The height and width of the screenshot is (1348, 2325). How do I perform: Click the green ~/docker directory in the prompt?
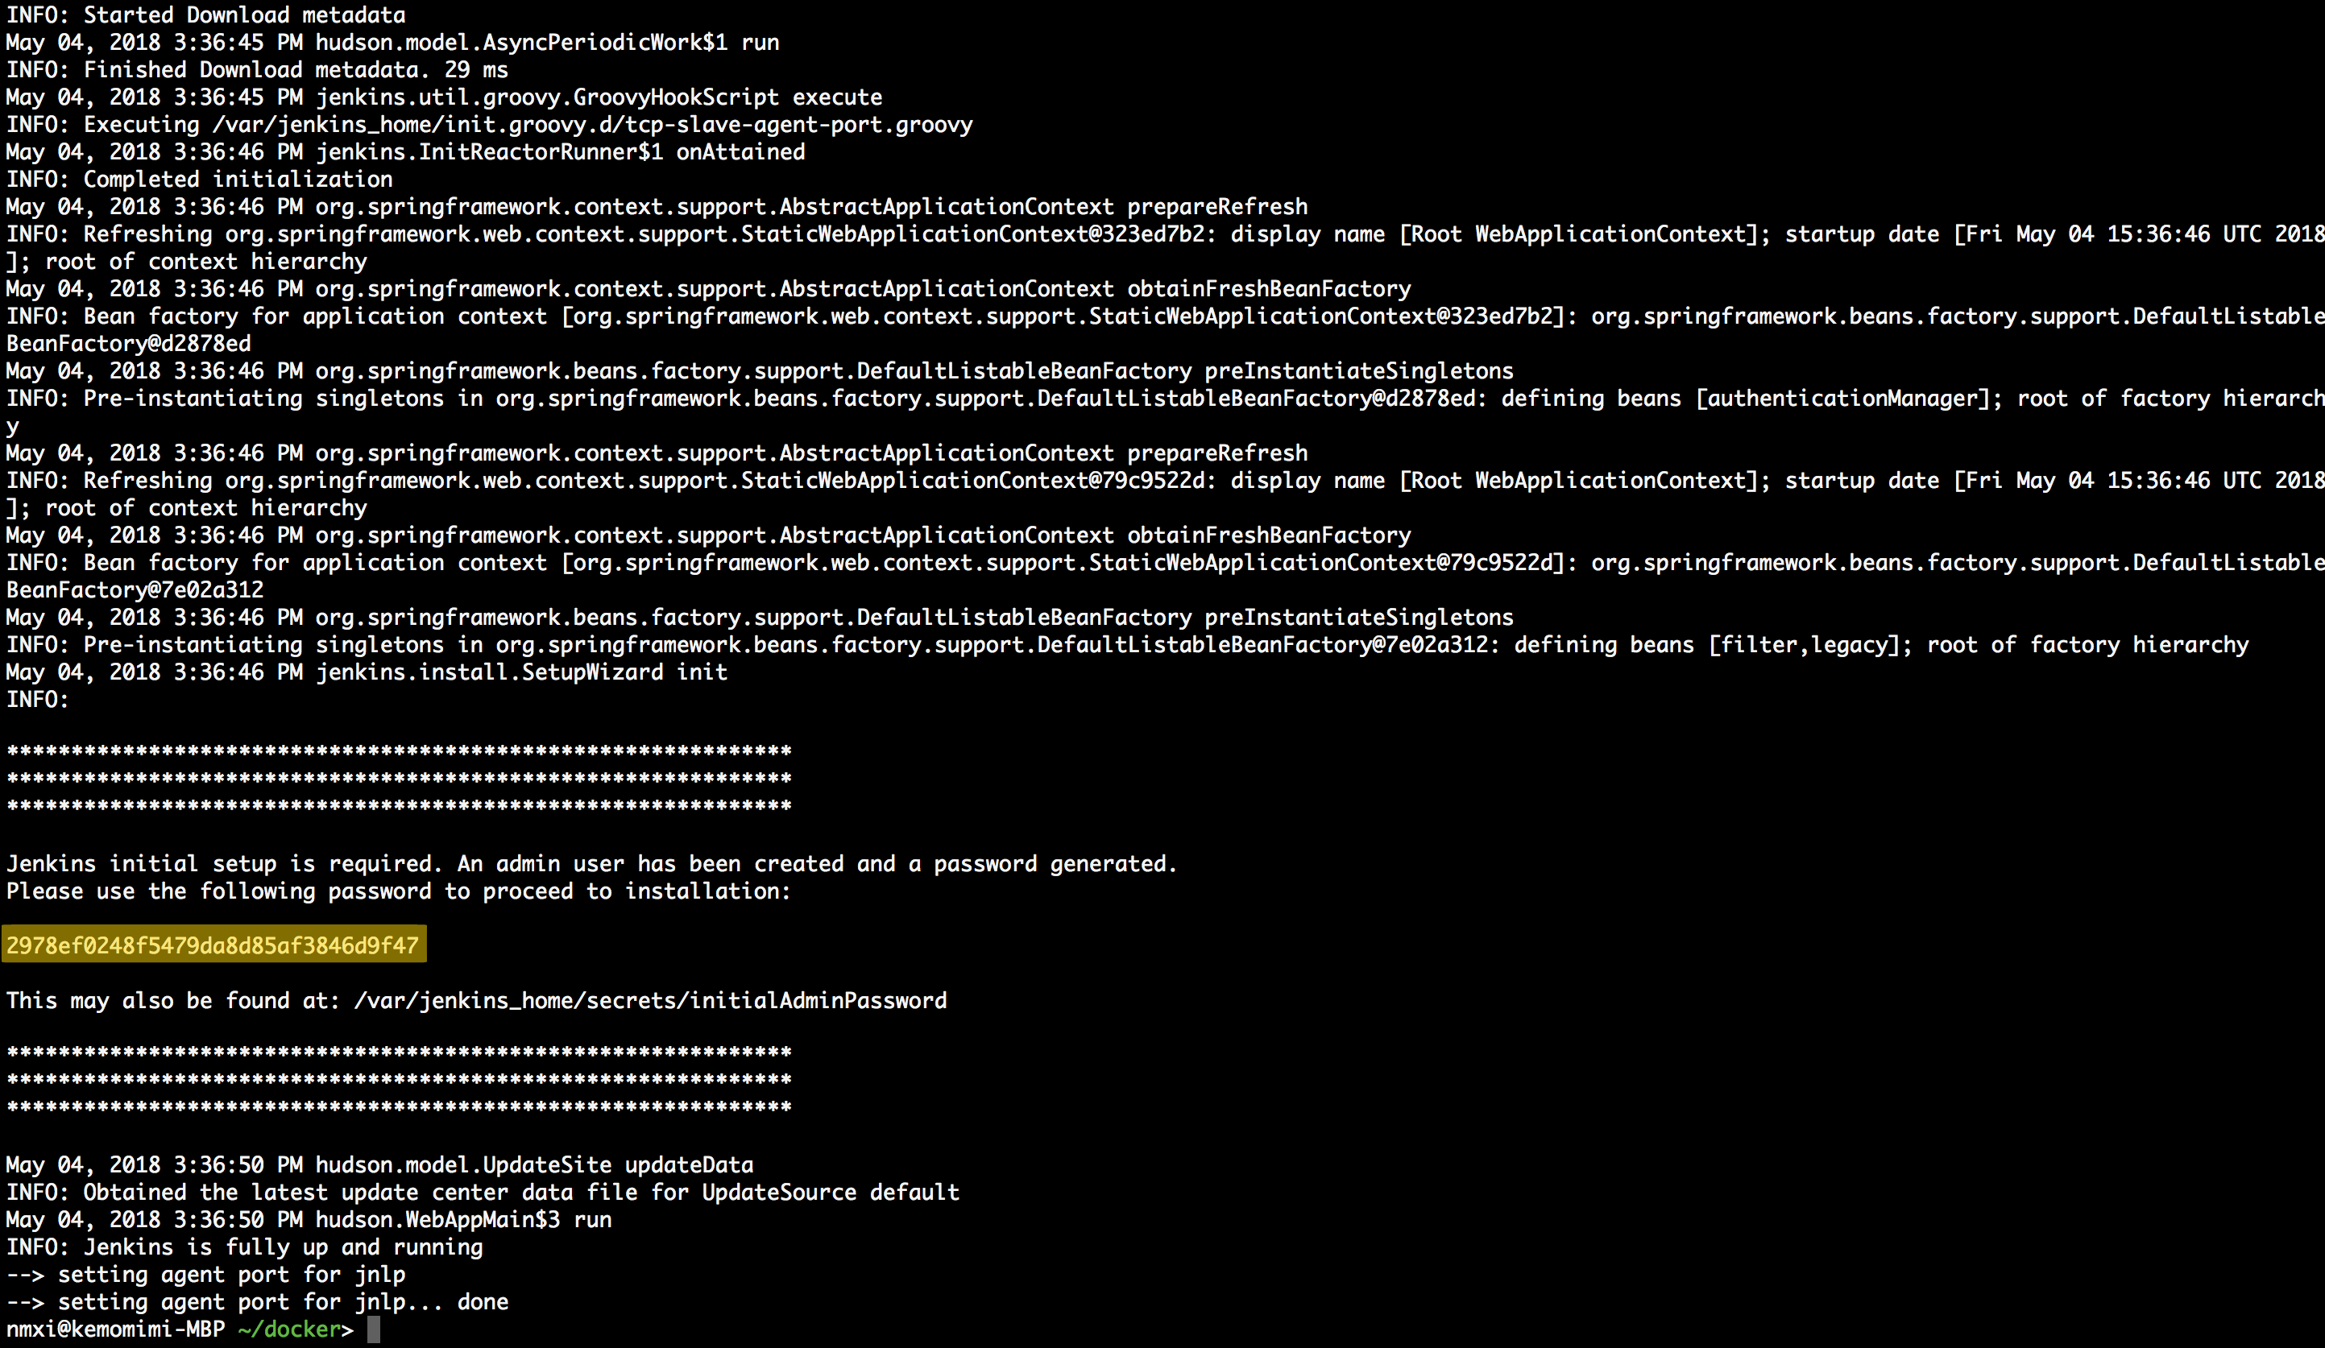(288, 1329)
